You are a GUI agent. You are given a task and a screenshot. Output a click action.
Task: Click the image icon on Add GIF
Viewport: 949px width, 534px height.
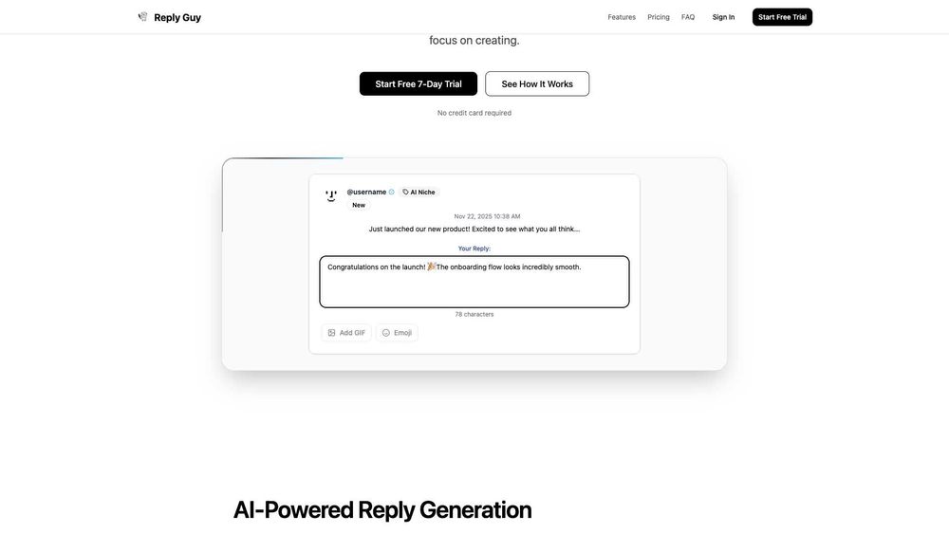tap(332, 333)
